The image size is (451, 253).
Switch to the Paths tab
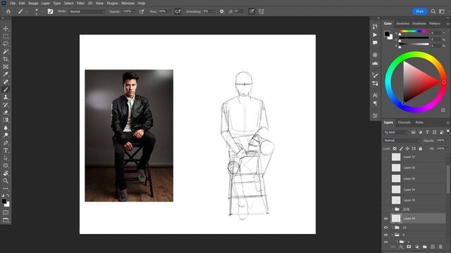[419, 122]
